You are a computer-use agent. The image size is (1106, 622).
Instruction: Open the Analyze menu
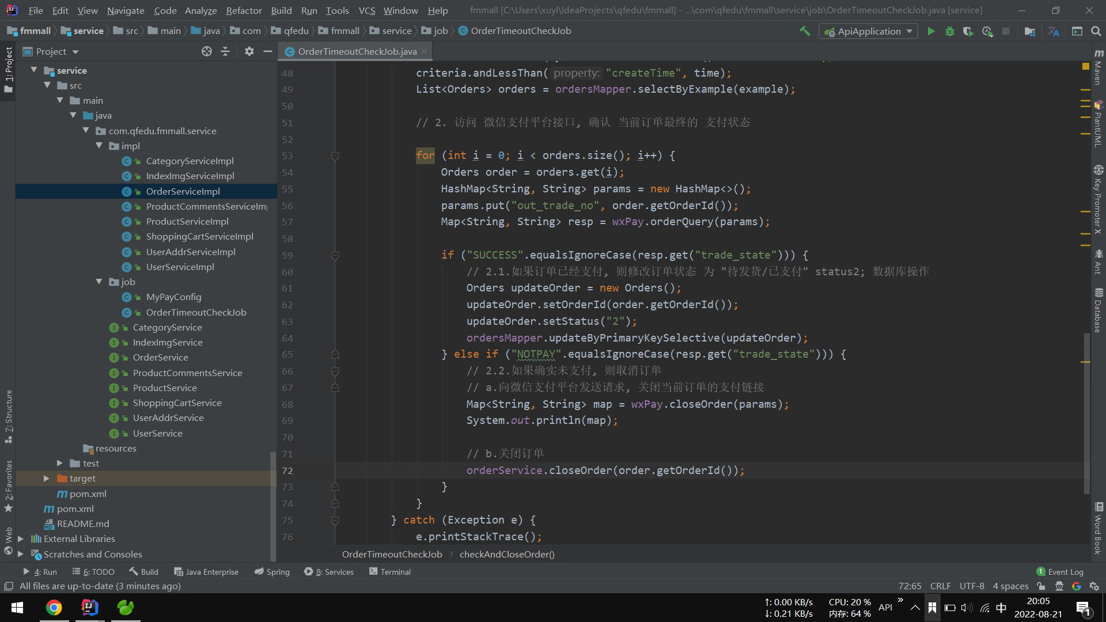point(200,10)
